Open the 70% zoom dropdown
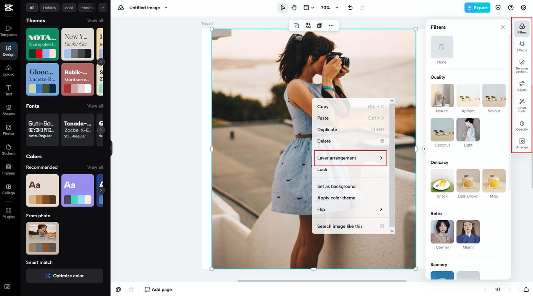 point(330,8)
